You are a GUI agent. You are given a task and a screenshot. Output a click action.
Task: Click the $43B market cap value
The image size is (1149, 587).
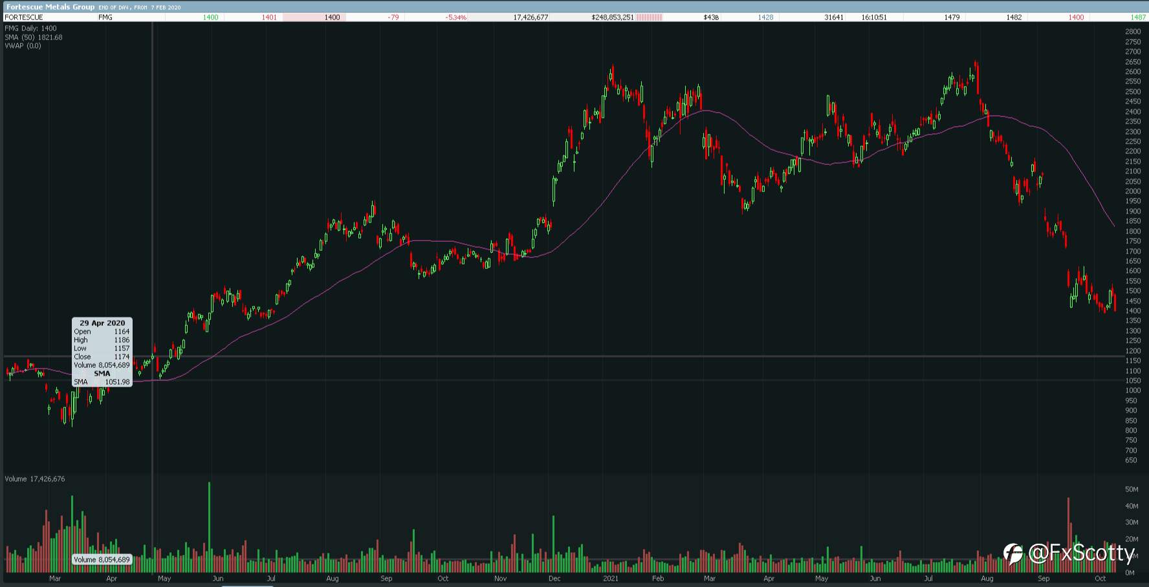(x=710, y=17)
